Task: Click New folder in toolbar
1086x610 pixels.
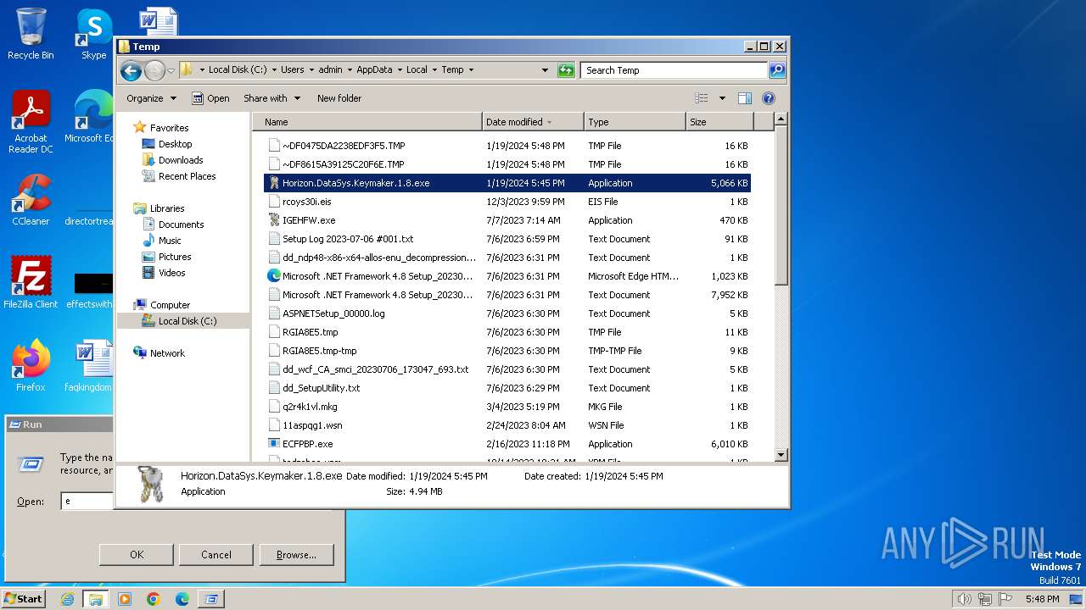Action: (x=339, y=98)
